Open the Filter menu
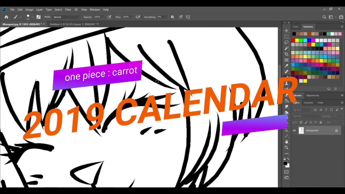Screen dimensions: 345x194 [68, 10]
